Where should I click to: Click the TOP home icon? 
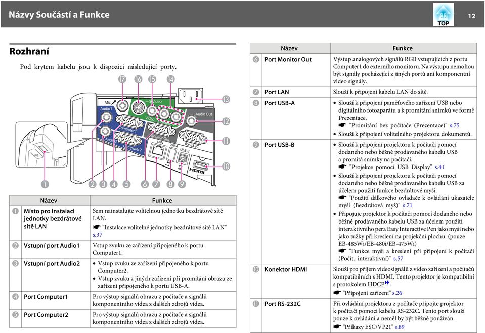coord(443,15)
